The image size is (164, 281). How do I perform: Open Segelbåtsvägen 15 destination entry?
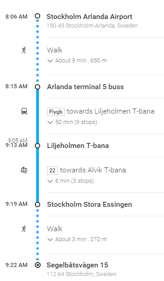point(77,265)
